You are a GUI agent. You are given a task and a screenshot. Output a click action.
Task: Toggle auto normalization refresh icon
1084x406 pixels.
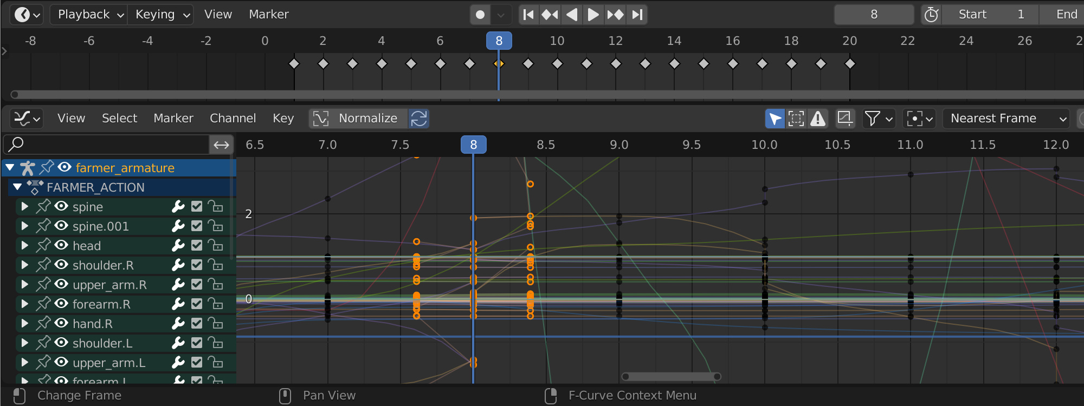pos(419,119)
